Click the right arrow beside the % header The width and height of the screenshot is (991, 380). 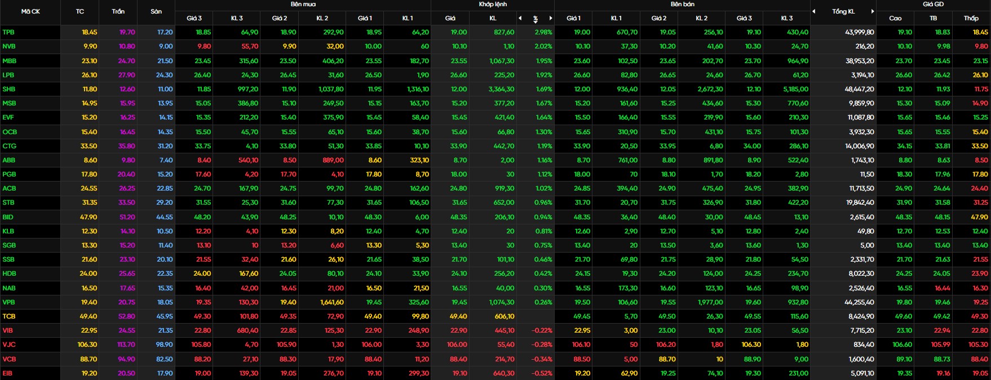(x=551, y=19)
